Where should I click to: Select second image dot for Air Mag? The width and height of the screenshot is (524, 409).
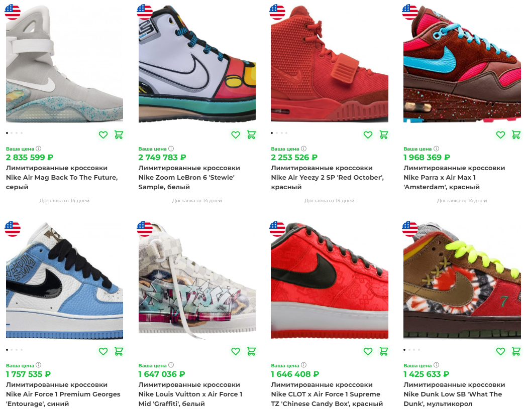click(12, 133)
